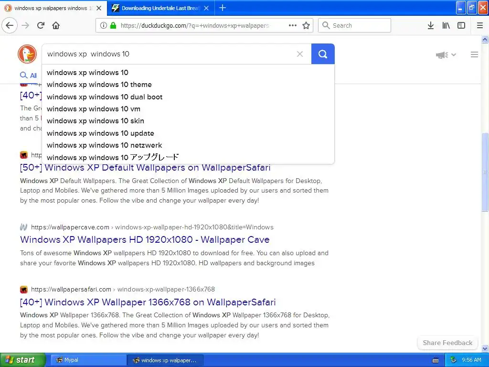Screen dimensions: 489x367
Task: Click the DuckDuckGo duck logo
Action: (27, 54)
